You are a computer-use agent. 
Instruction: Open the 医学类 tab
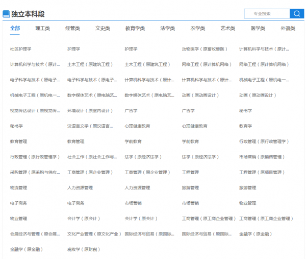[258, 28]
